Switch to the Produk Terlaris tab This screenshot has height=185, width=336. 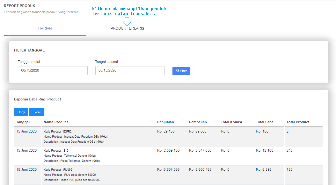pos(127,28)
